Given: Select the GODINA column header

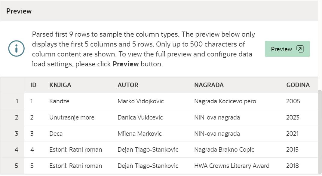Looking at the screenshot, I should coord(298,85).
